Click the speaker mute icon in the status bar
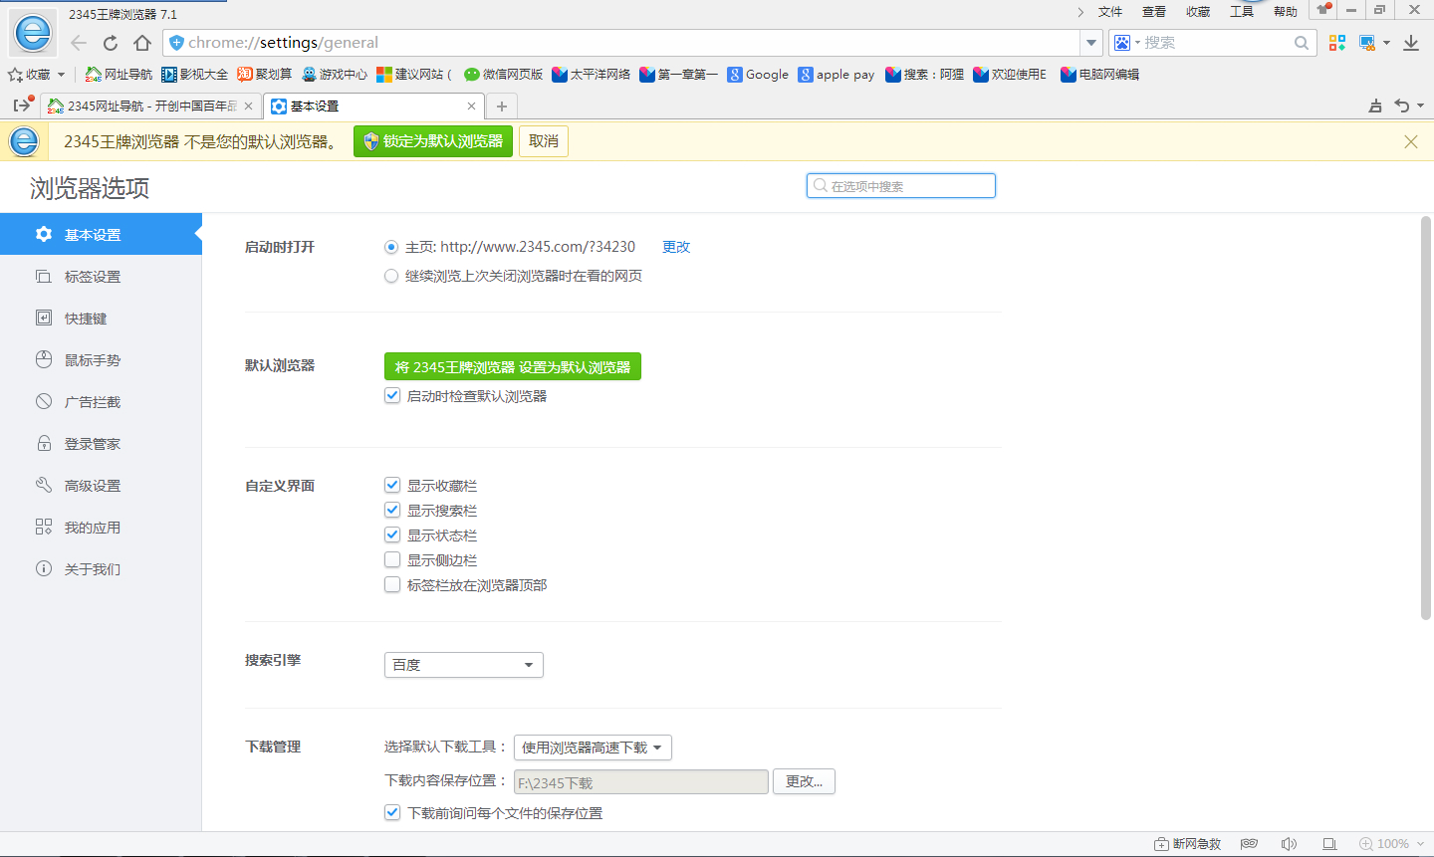This screenshot has height=857, width=1434. point(1289,844)
